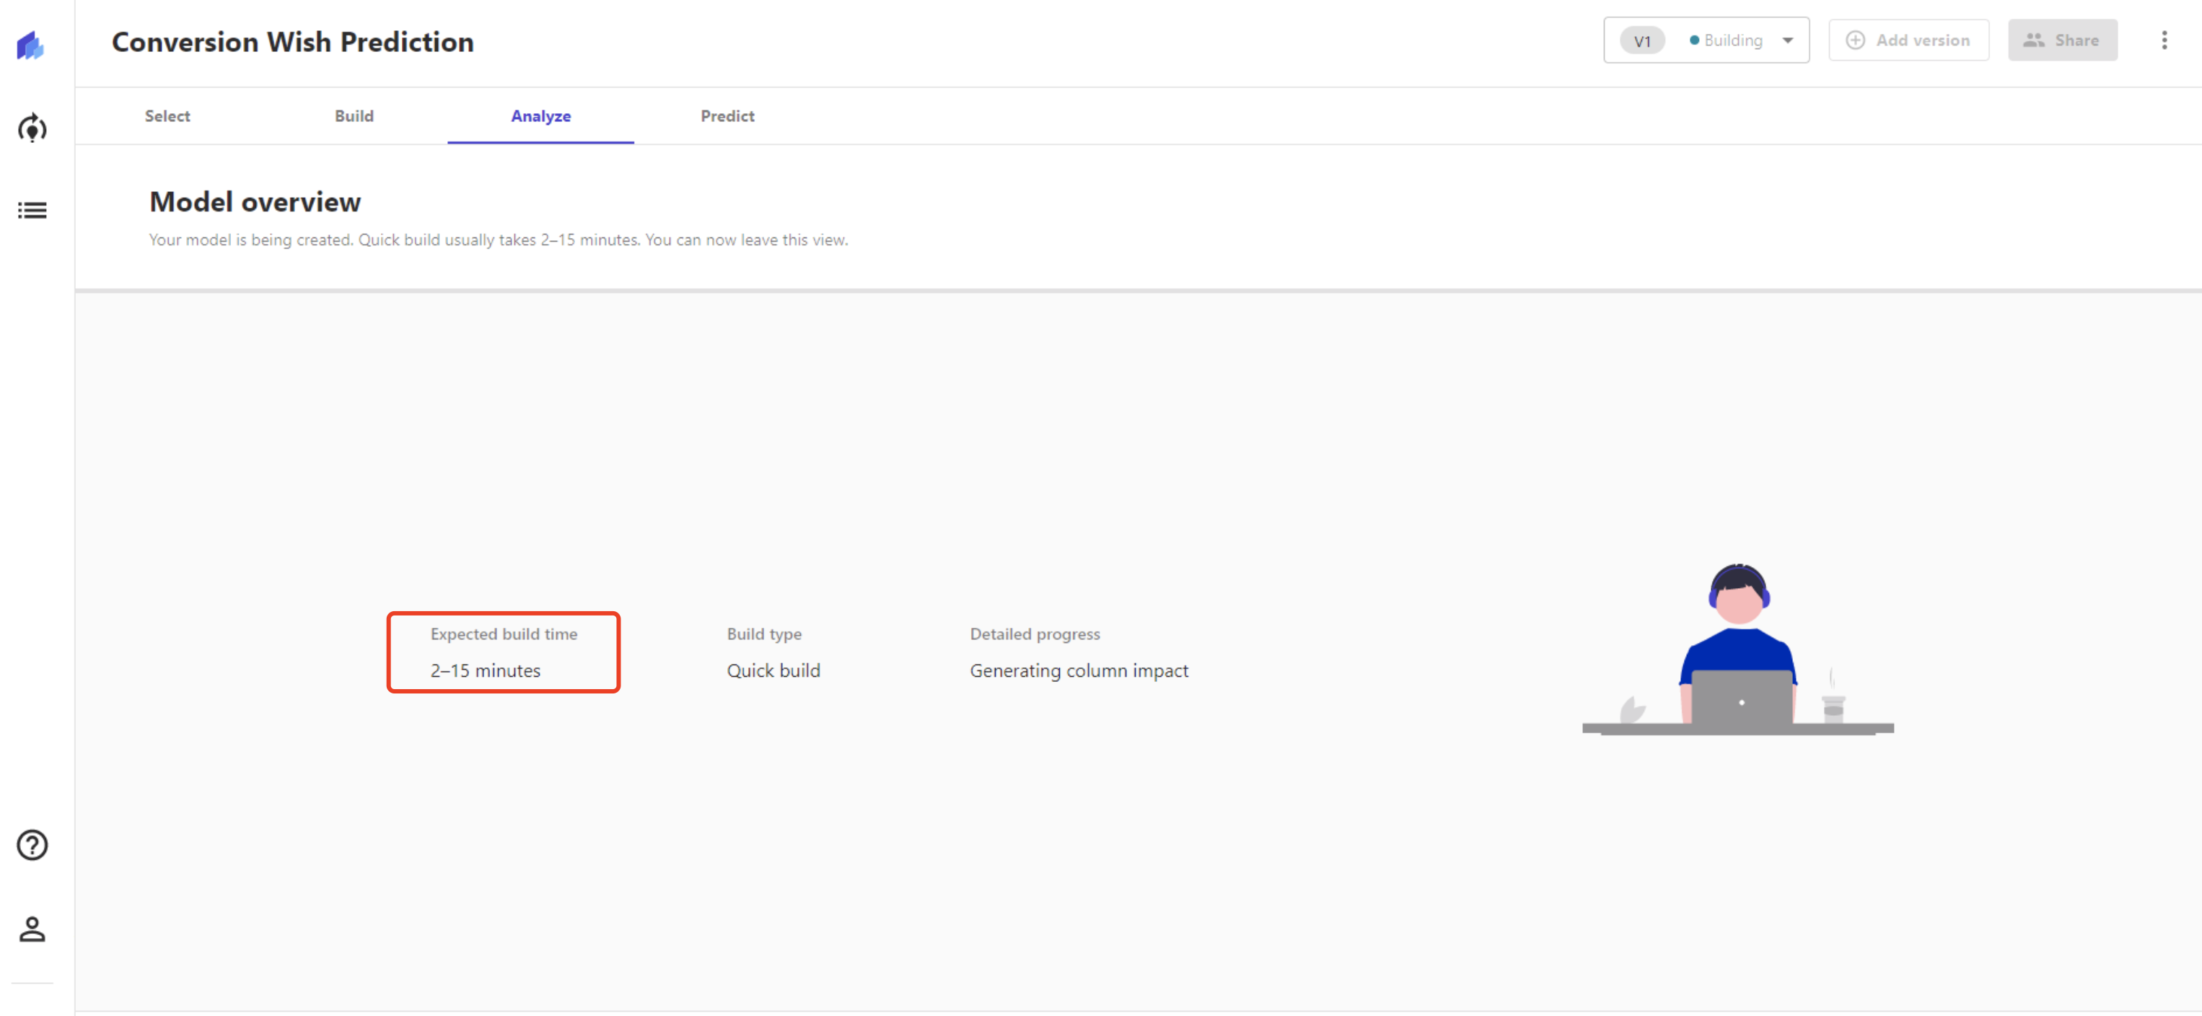Click the Share button
Image resolution: width=2202 pixels, height=1016 pixels.
tap(2061, 40)
